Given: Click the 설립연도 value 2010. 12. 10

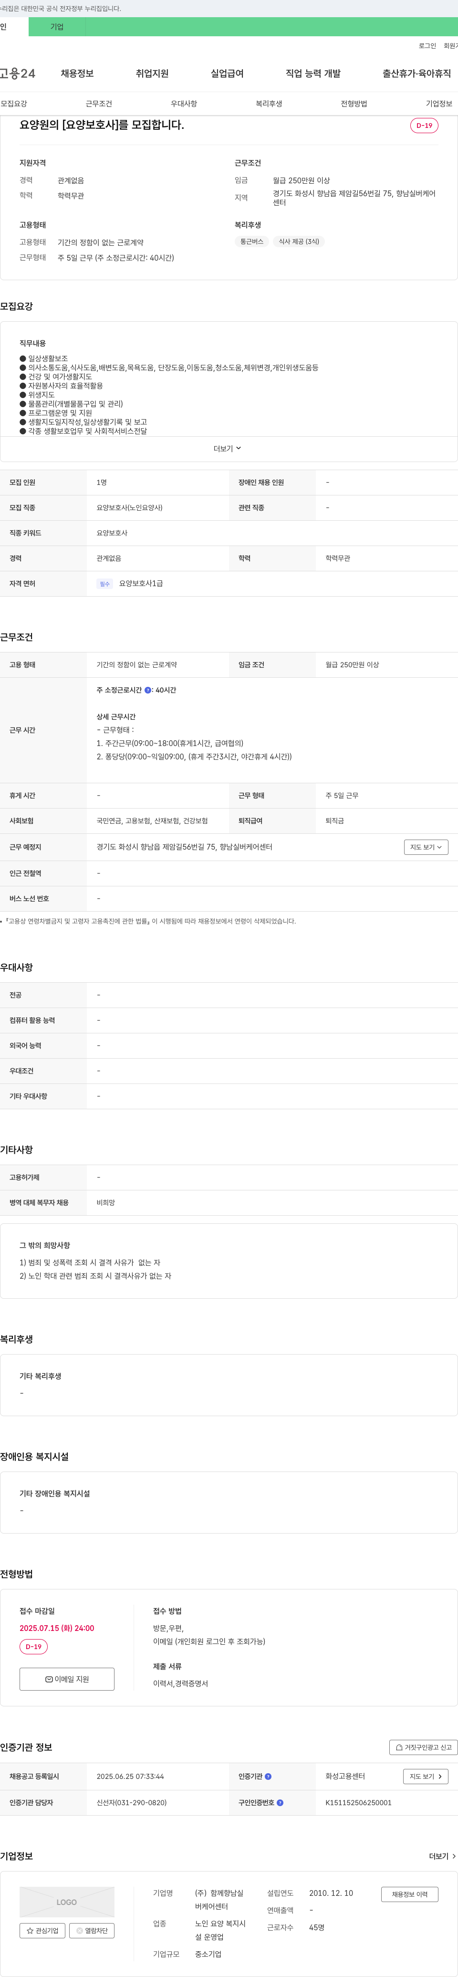Looking at the screenshot, I should pos(332,1893).
